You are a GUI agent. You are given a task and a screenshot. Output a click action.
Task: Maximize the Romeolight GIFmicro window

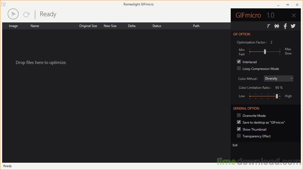point(288,5)
